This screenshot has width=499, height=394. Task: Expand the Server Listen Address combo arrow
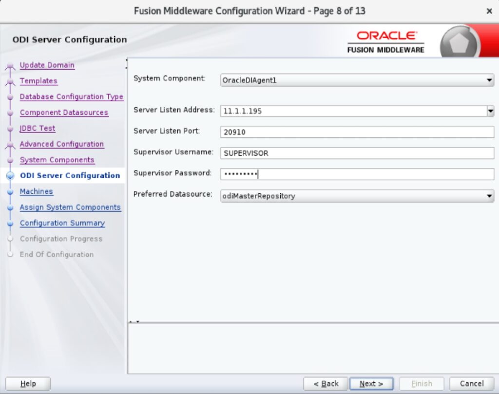(490, 111)
